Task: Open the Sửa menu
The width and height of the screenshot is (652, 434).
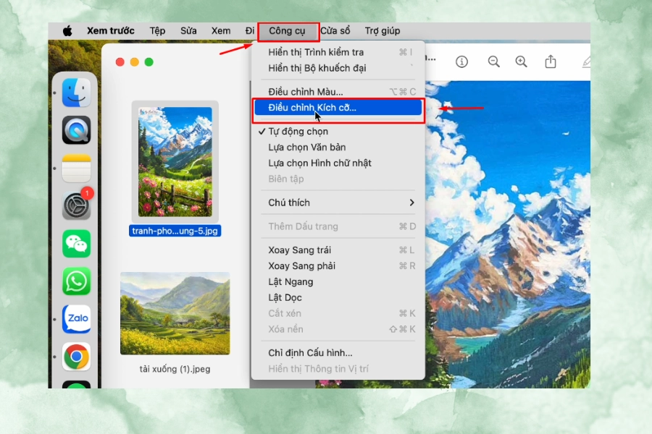Action: pyautogui.click(x=188, y=30)
